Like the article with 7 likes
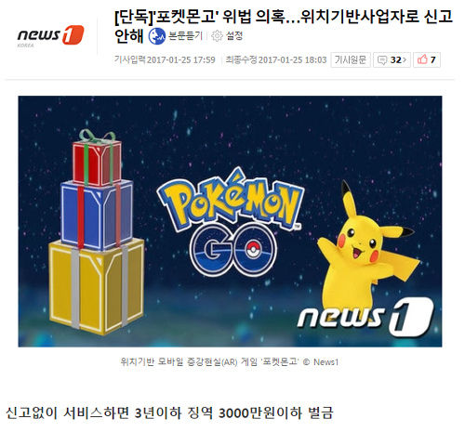 pos(427,59)
